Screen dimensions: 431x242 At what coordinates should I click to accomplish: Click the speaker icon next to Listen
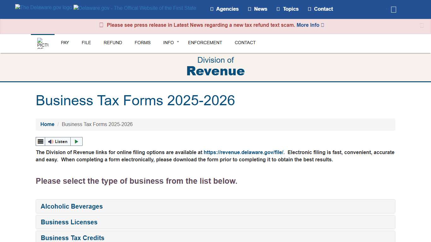(50, 141)
